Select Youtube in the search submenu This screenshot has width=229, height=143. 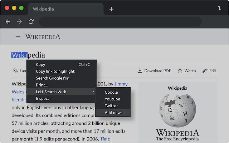point(112,99)
